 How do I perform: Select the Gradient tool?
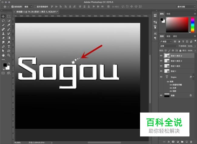pos(9,38)
